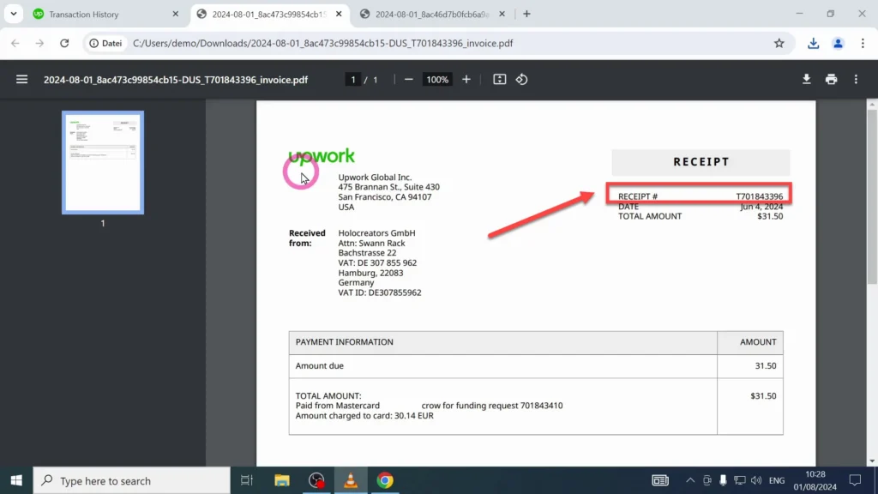Reload the current page
Image resolution: width=878 pixels, height=494 pixels.
64,43
